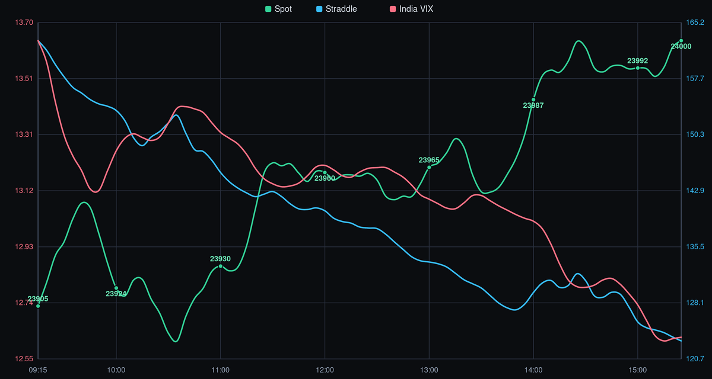The image size is (712, 379).
Task: Click the 09:15 time axis label
Action: tap(38, 370)
